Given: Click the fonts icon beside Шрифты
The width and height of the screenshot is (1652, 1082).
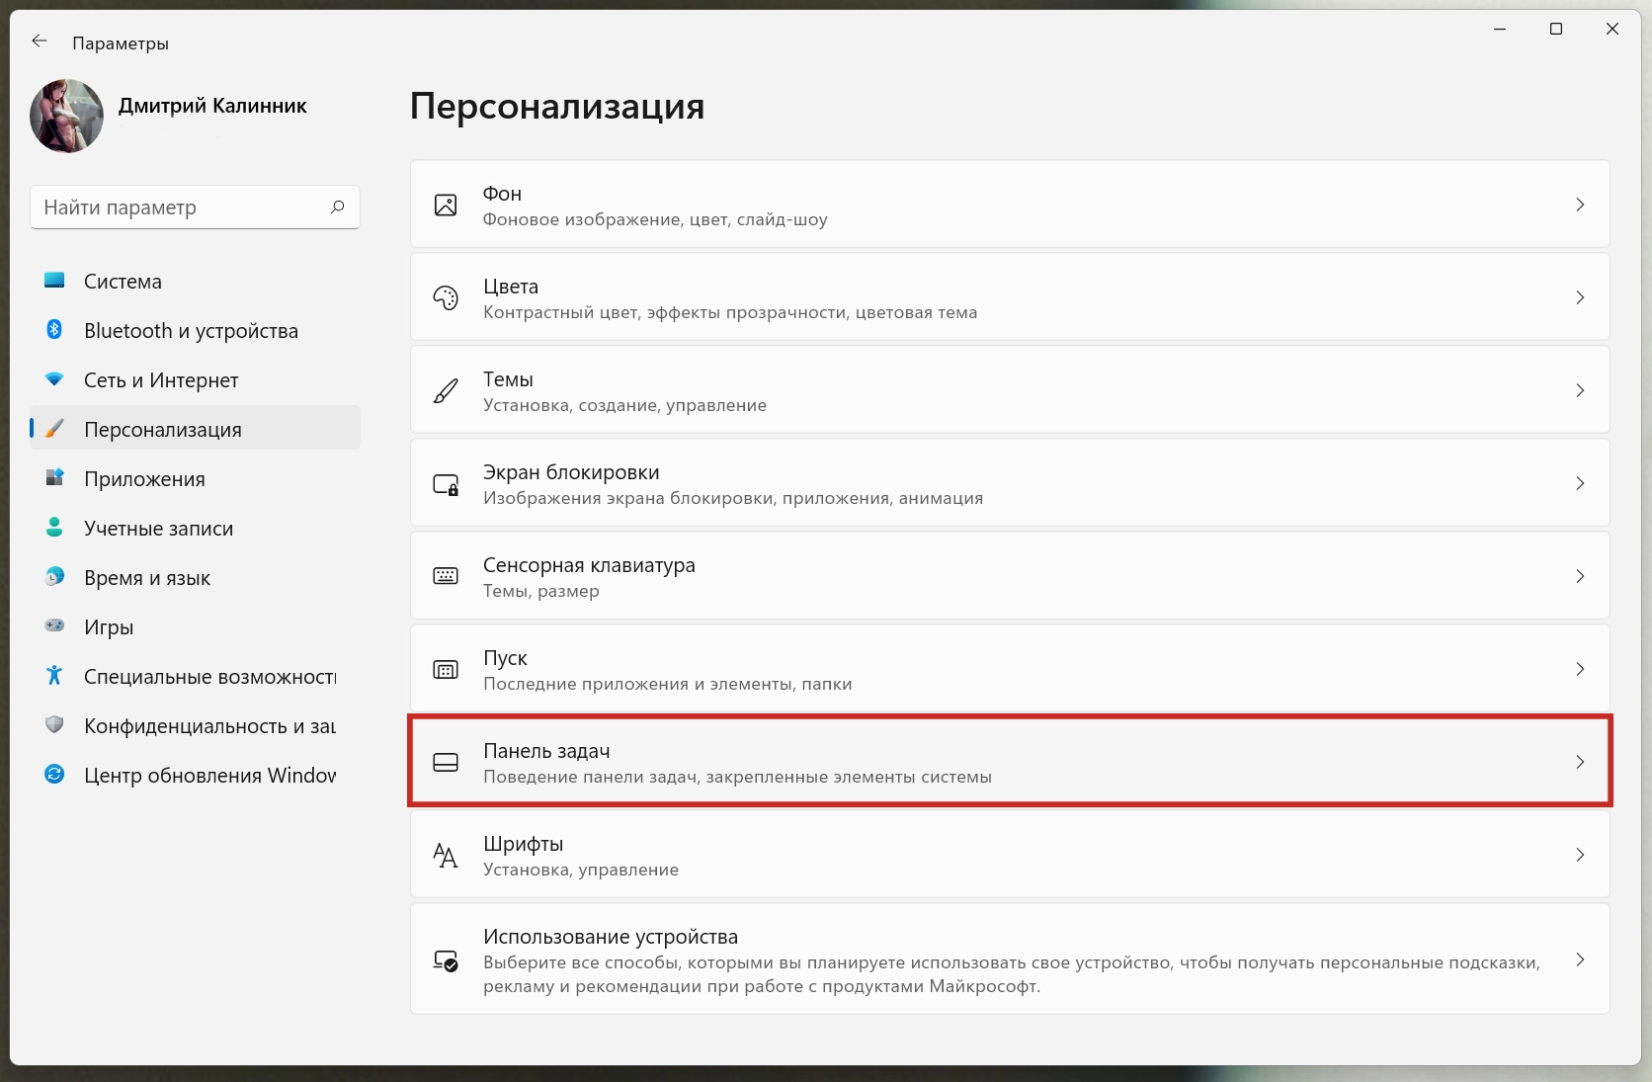Looking at the screenshot, I should click(x=446, y=855).
